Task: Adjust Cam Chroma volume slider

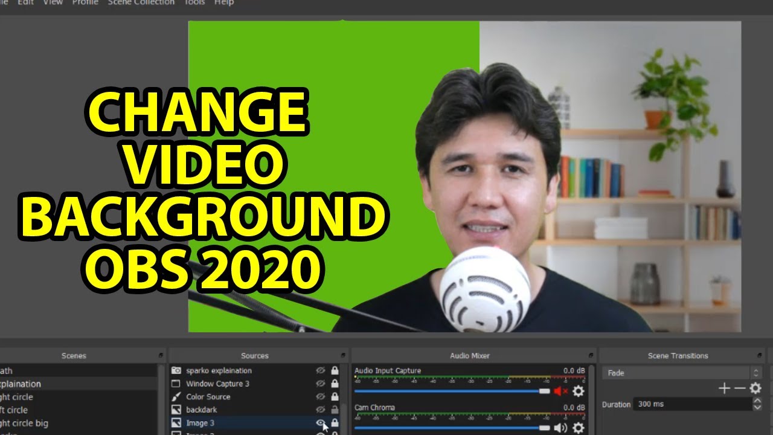Action: (x=452, y=428)
